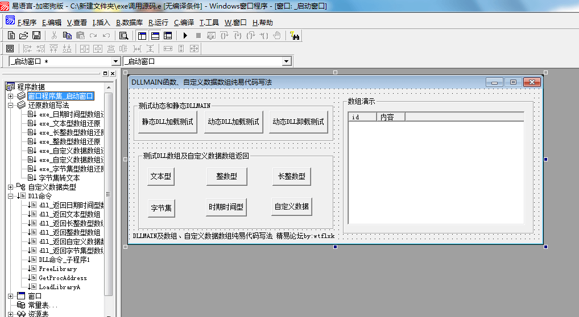
Task: Select the 时期时间型 button
Action: tap(226, 207)
